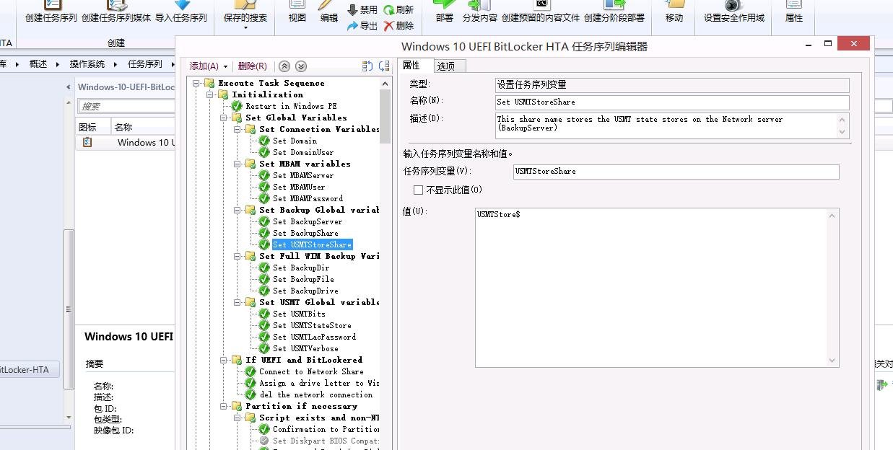Click the check icon beside Confirmation to Partition
The width and height of the screenshot is (893, 450).
pyautogui.click(x=264, y=429)
